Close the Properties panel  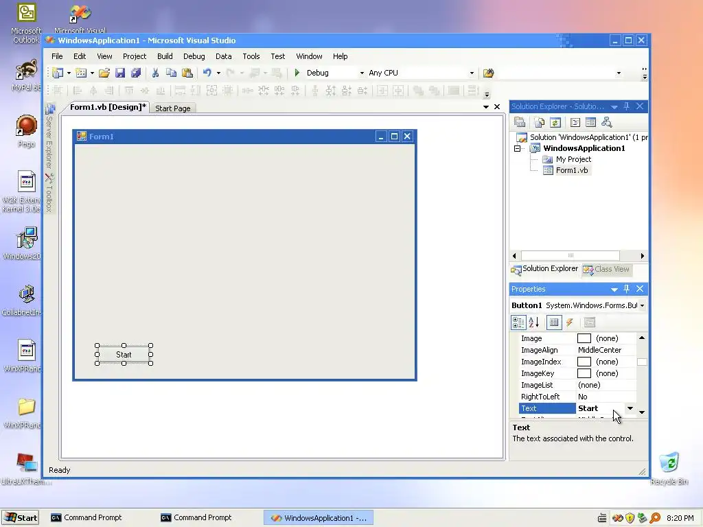pos(640,289)
